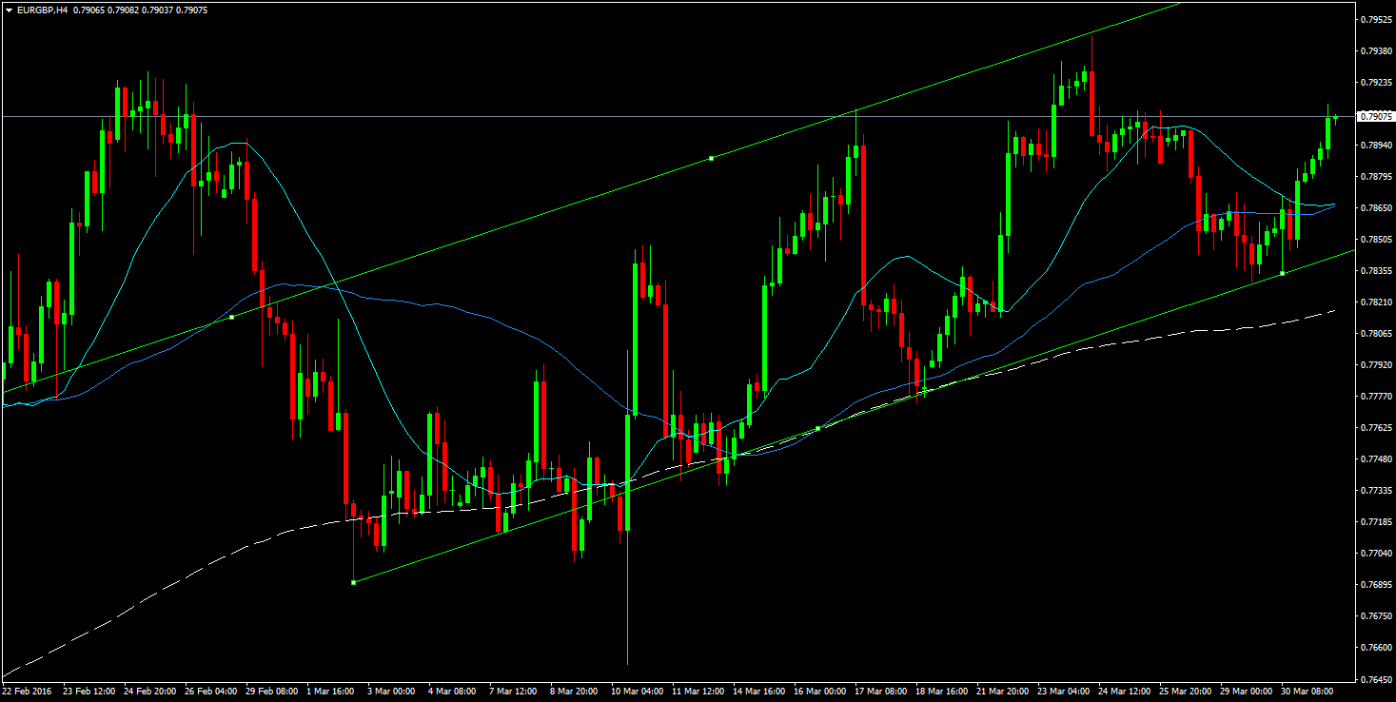Click the 24 Mar 12:00 time label

pos(1123,692)
